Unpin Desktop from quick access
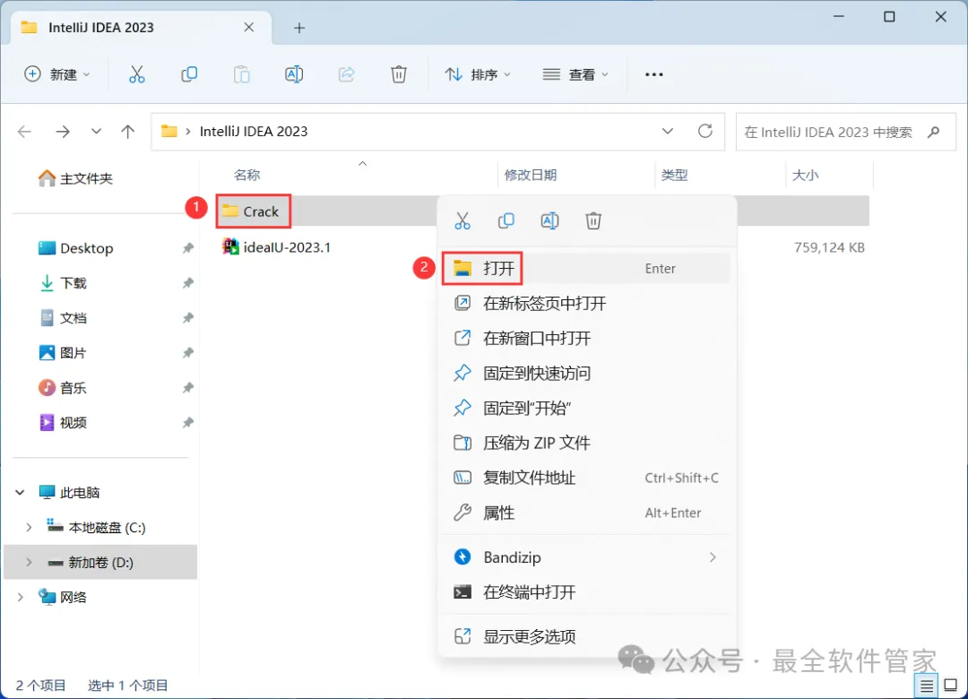This screenshot has width=968, height=699. (x=187, y=248)
